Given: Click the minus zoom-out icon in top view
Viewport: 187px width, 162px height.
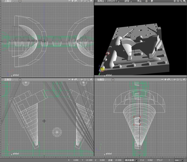Looking at the screenshot, I should click(70, 1).
